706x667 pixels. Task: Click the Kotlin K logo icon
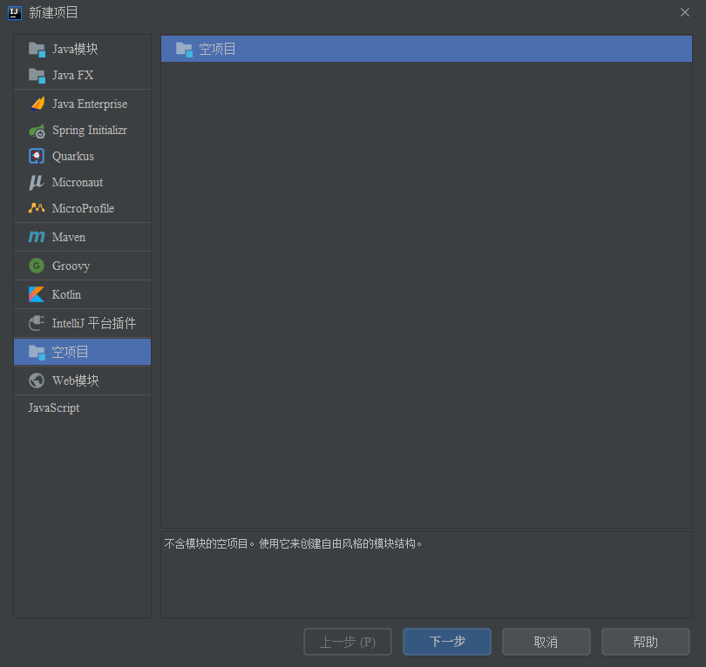pos(37,294)
